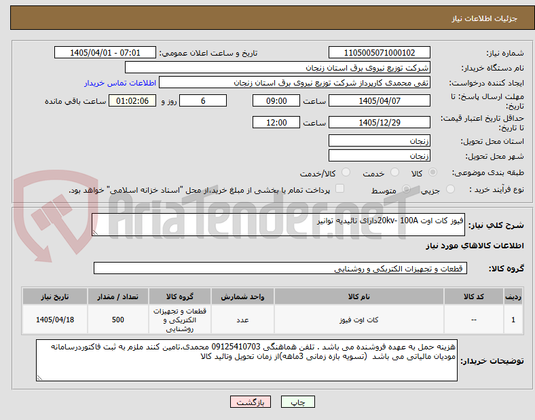Screen dimensions: 535x420
Task: Click the resize handle of description textarea
Action: click(95, 233)
